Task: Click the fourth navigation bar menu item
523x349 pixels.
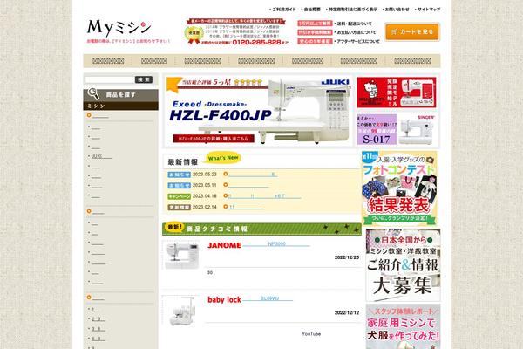Action: [256, 61]
